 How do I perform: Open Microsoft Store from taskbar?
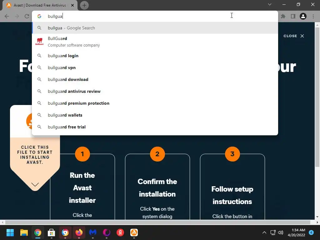(x=52, y=232)
